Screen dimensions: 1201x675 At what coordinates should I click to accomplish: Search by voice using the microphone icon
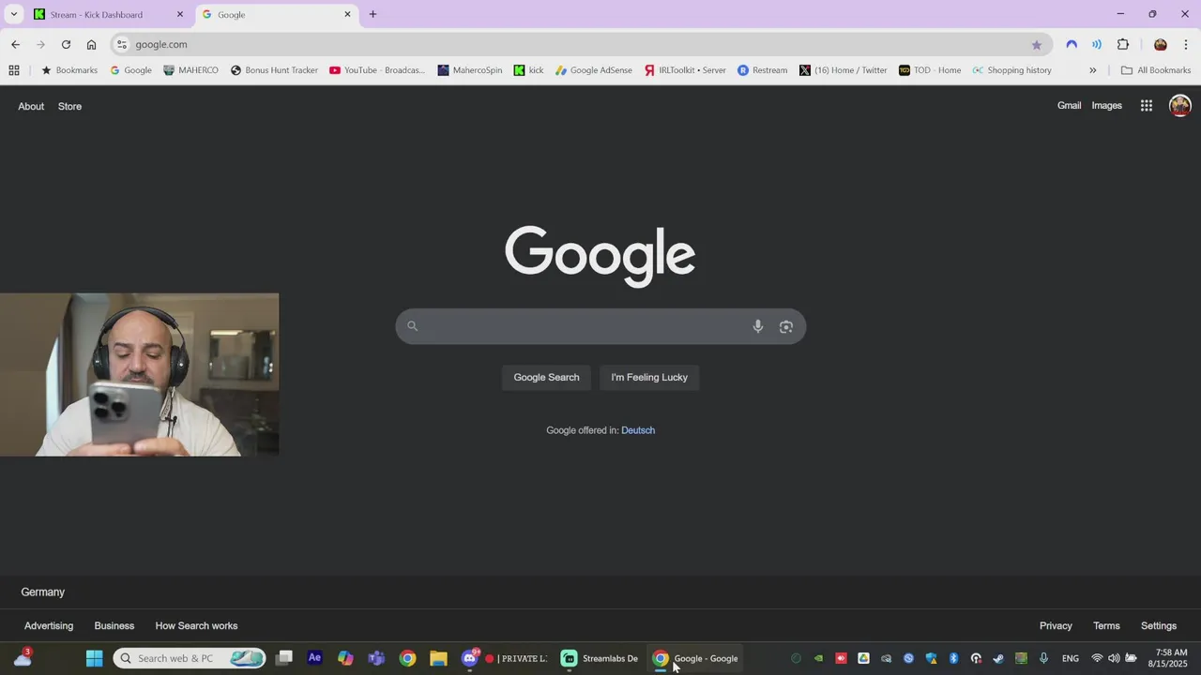(758, 326)
